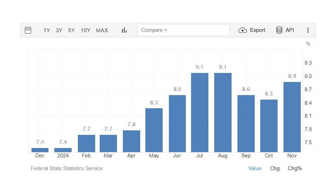Switch chart to Chg view
Image resolution: width=325 pixels, height=194 pixels.
[x=275, y=168]
